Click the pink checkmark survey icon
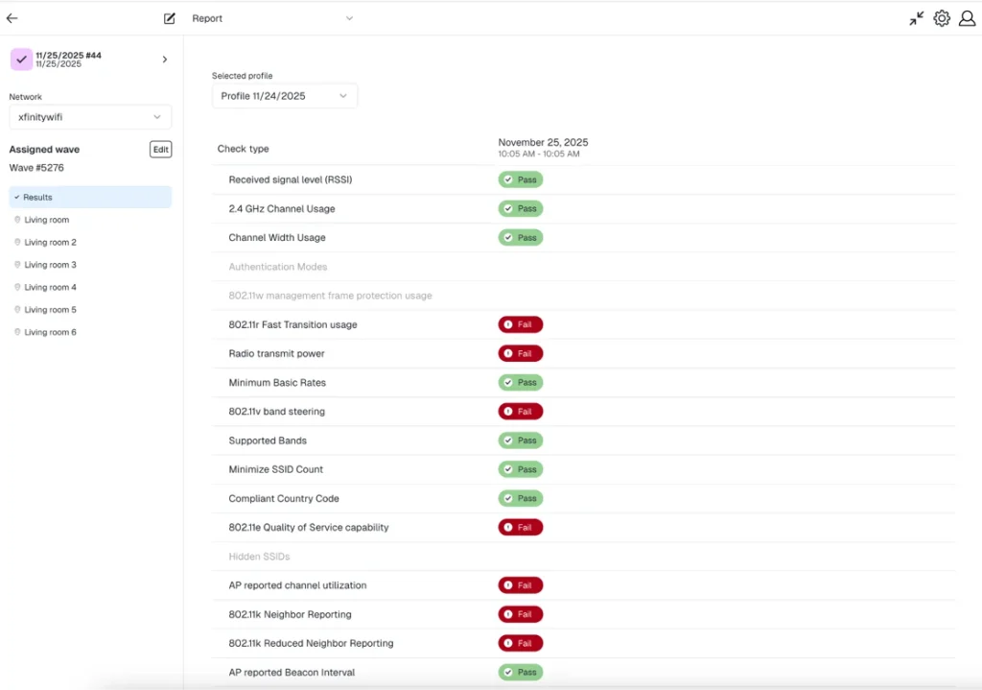This screenshot has height=690, width=982. [21, 59]
